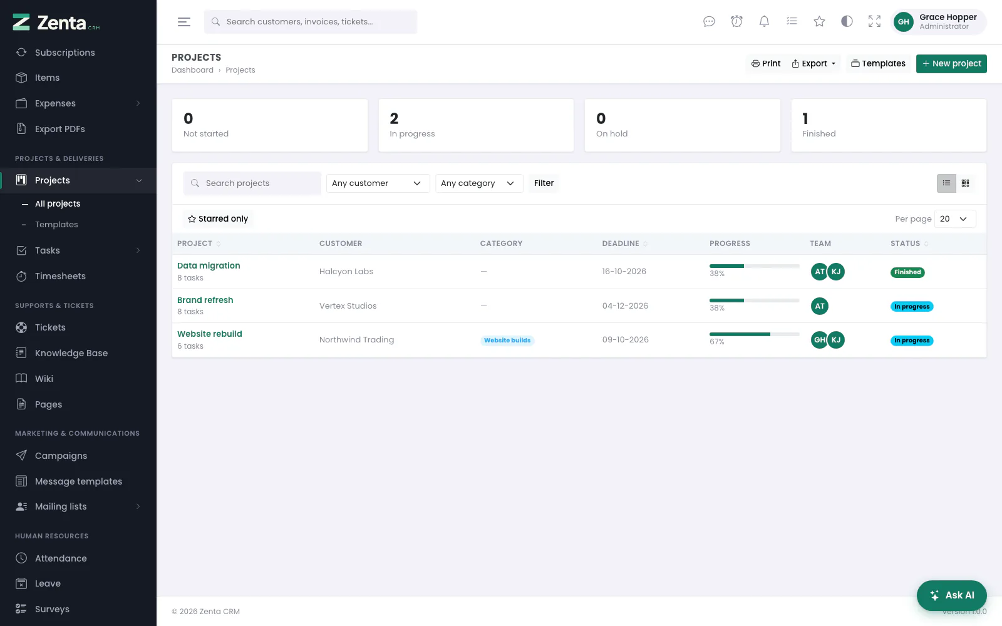
Task: Enter fullscreen mode via expand icon
Action: [x=874, y=22]
